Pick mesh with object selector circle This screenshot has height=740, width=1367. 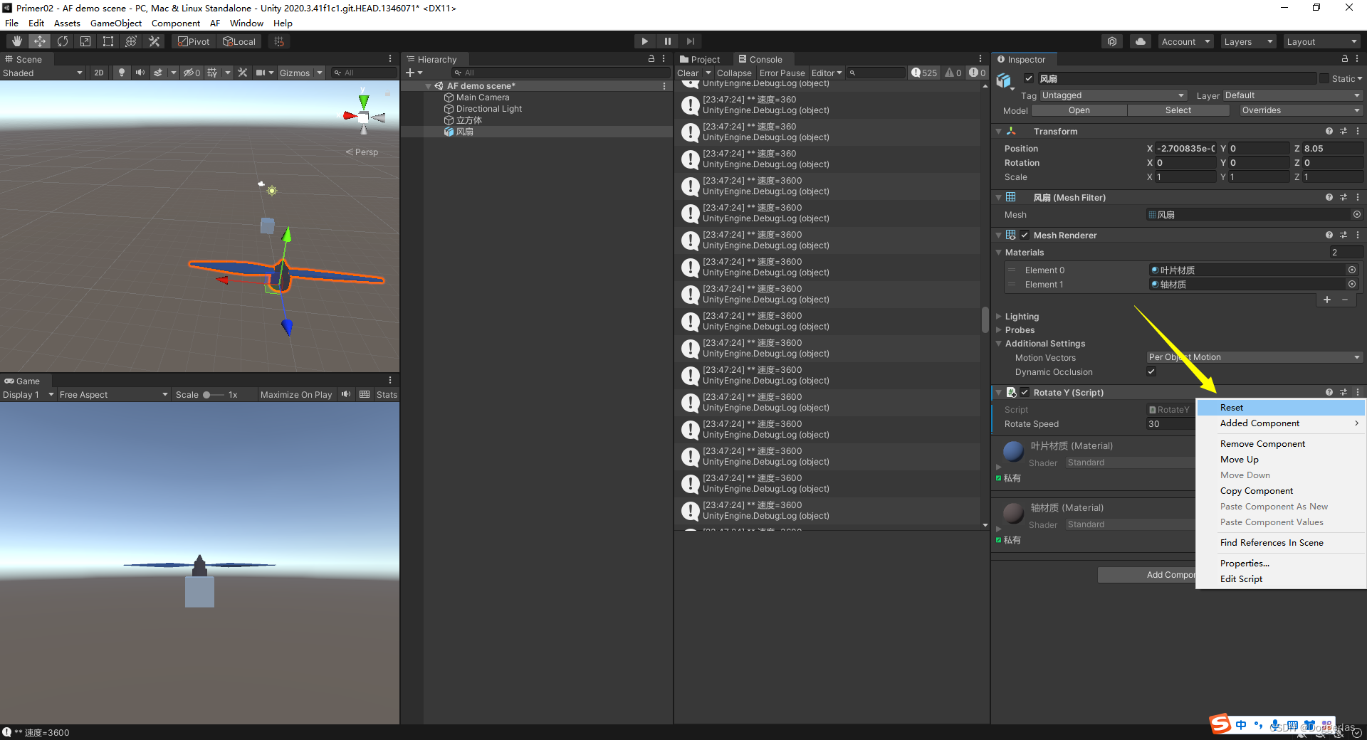coord(1357,214)
